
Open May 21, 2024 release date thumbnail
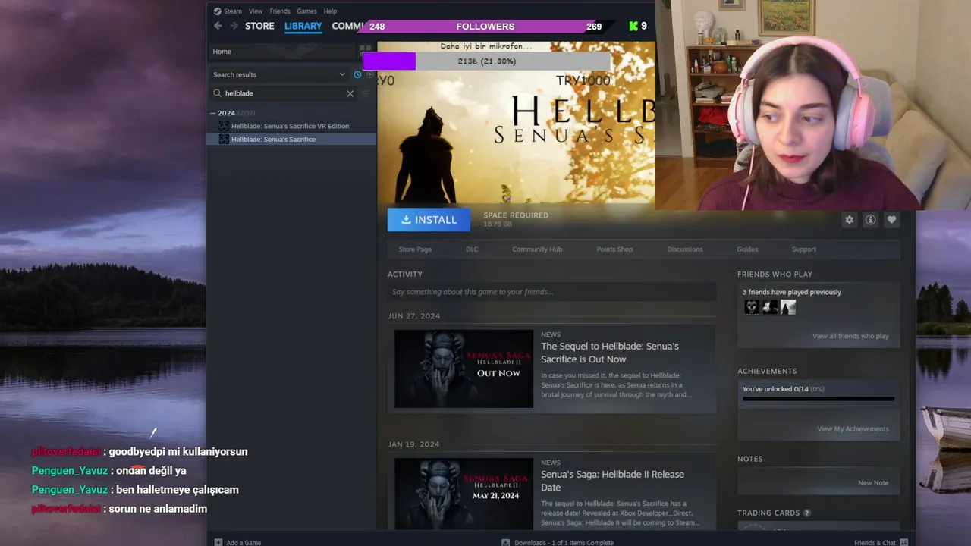(x=464, y=494)
